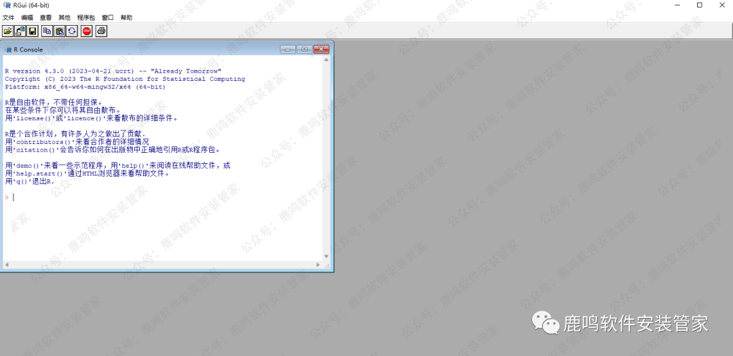Click the console prompt input line
Viewport: 733px width, 356px height.
pos(163,198)
